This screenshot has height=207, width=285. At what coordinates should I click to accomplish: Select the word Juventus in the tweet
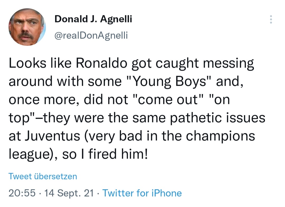52,136
